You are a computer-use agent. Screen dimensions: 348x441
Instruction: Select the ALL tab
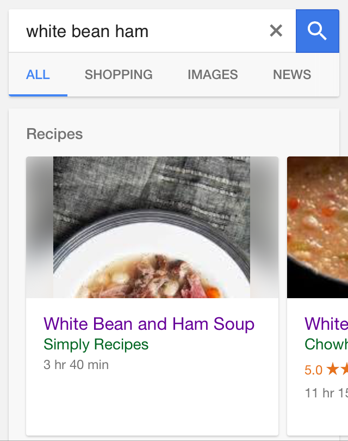pos(38,75)
